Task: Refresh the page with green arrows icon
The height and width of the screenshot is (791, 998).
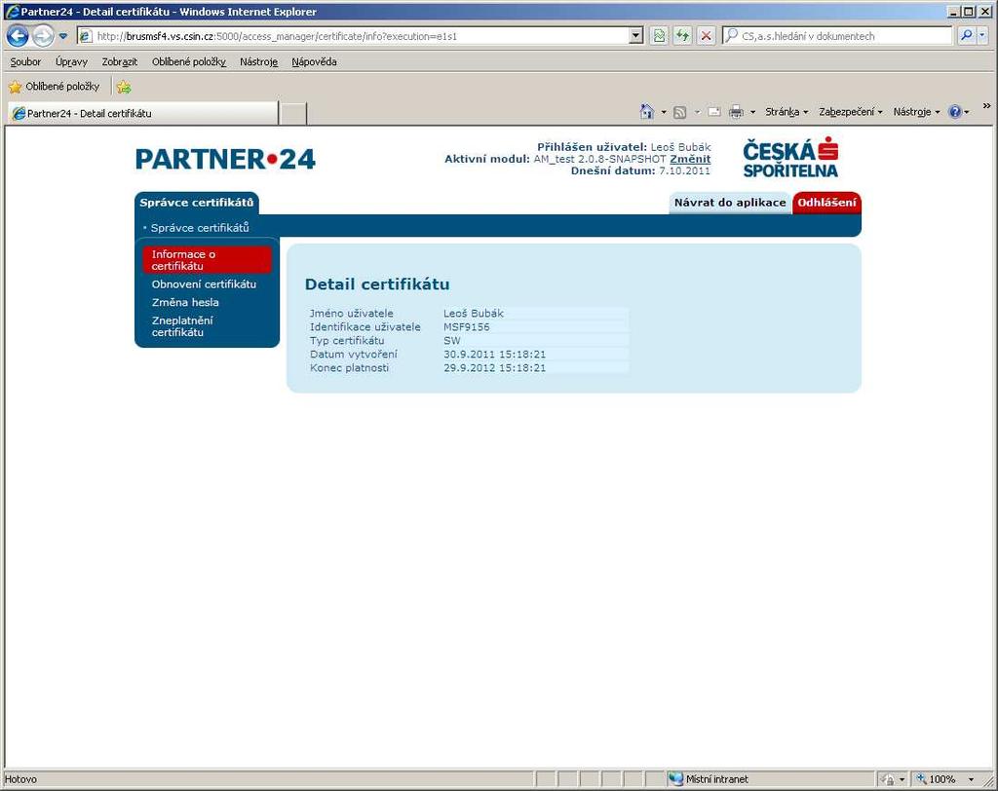Action: point(682,36)
